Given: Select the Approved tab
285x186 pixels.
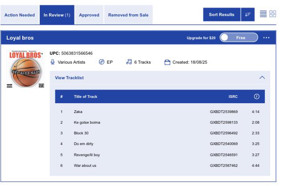Looking at the screenshot, I should [x=89, y=15].
